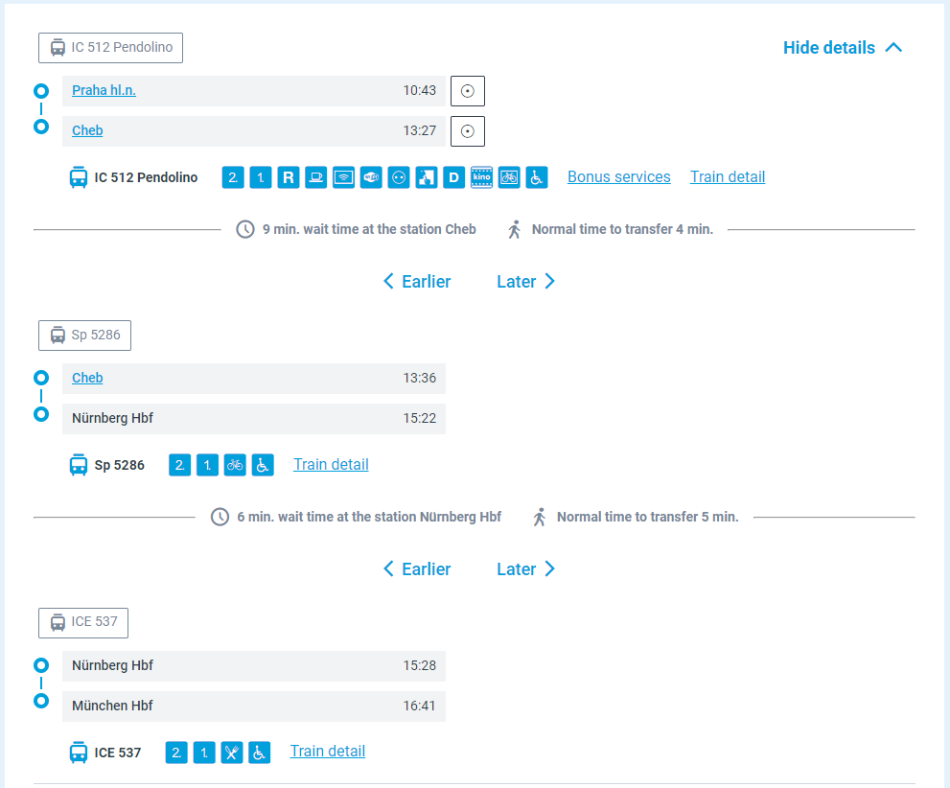
Task: Click the reservation R icon for IC 512
Action: coord(289,177)
